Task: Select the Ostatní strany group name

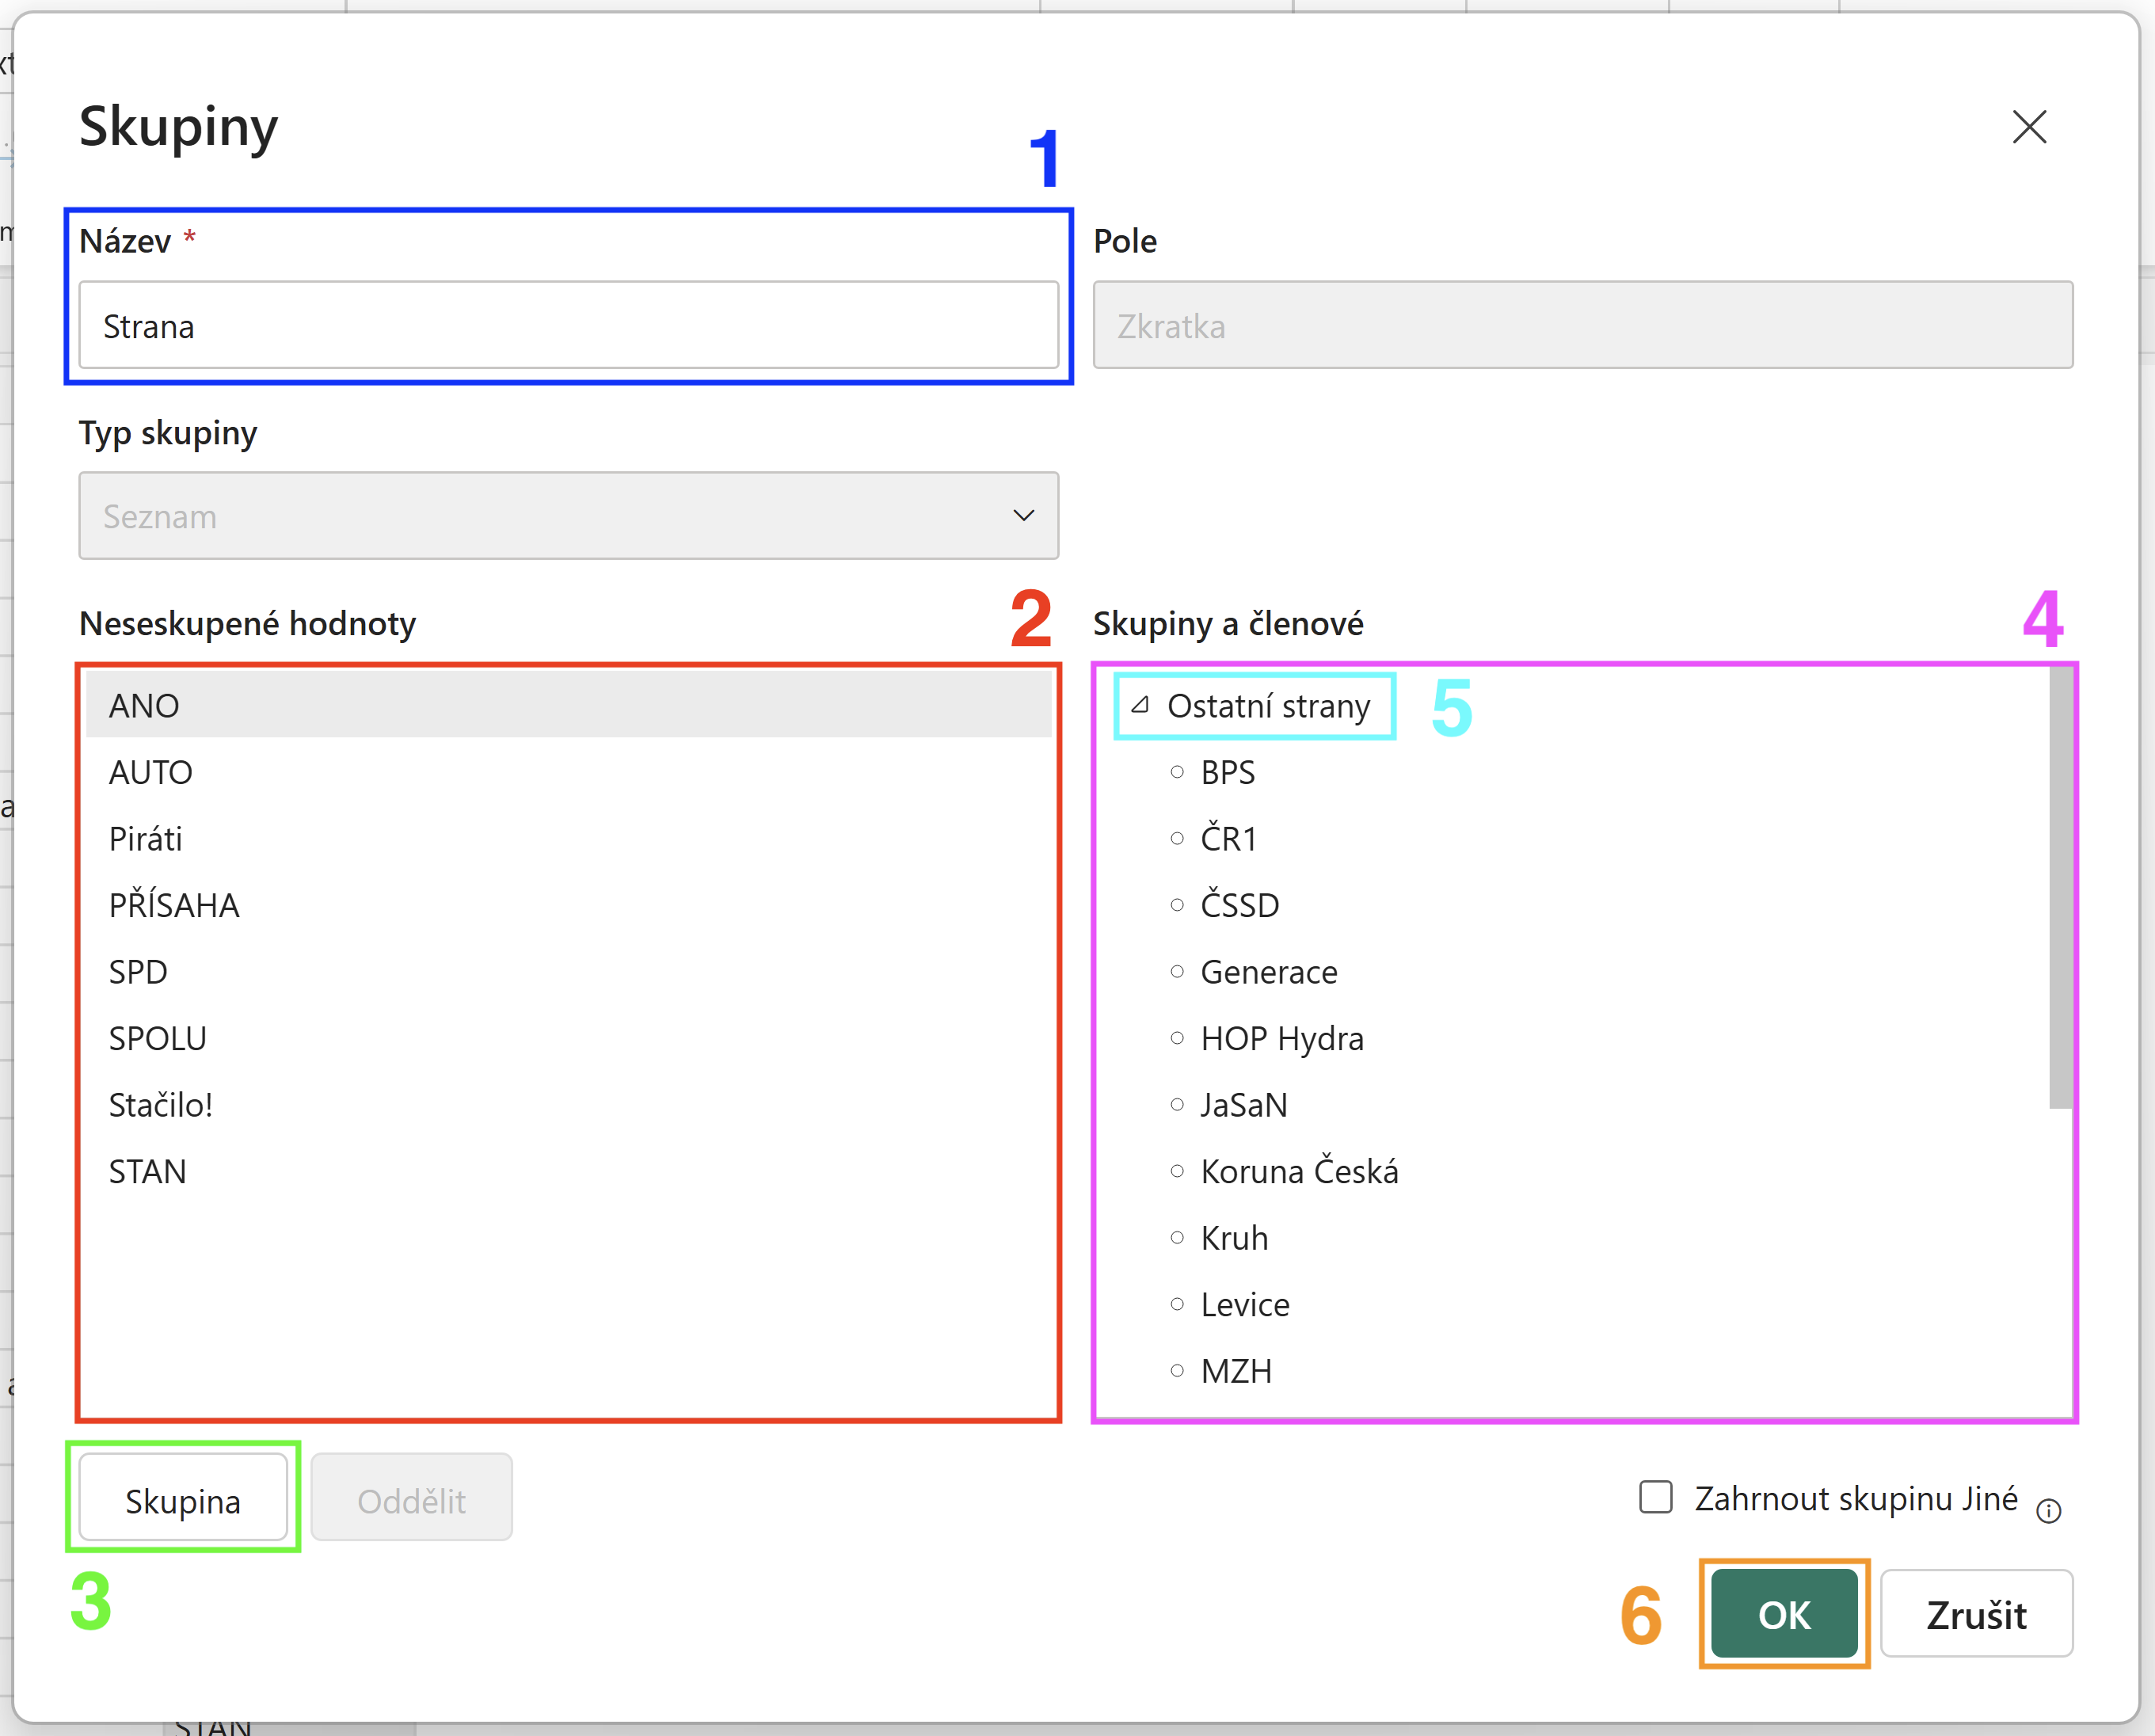Action: coord(1268,705)
